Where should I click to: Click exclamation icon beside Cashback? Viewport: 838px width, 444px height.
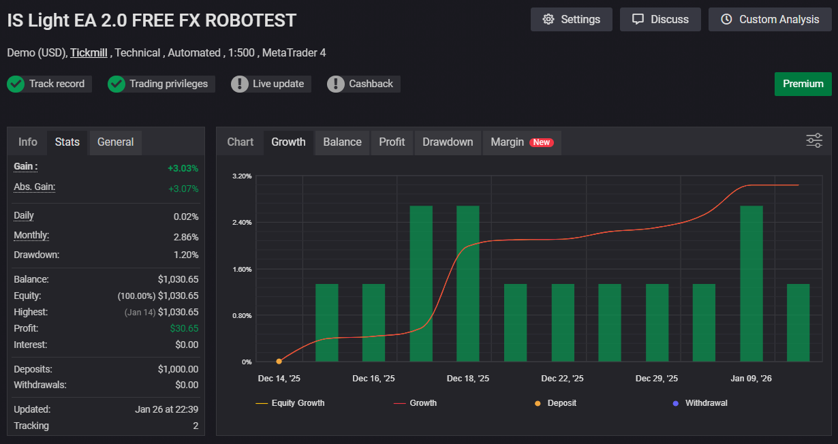coord(336,84)
